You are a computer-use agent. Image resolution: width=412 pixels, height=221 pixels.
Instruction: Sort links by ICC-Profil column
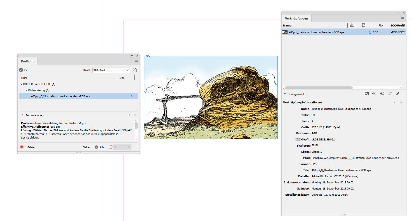click(x=398, y=25)
